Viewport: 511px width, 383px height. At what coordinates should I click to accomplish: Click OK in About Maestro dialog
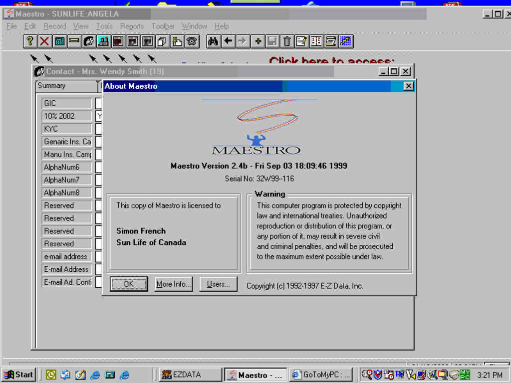[129, 284]
